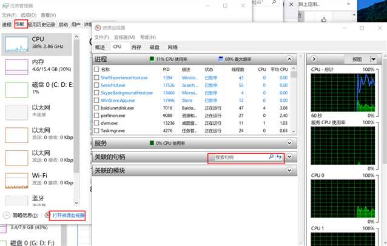Click resource monitor icon beside 打开资源监视器 link
This screenshot has height=246, width=387.
[47, 215]
